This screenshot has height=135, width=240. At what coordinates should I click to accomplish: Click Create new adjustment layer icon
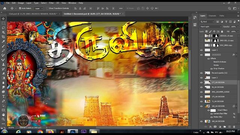pos(220,127)
